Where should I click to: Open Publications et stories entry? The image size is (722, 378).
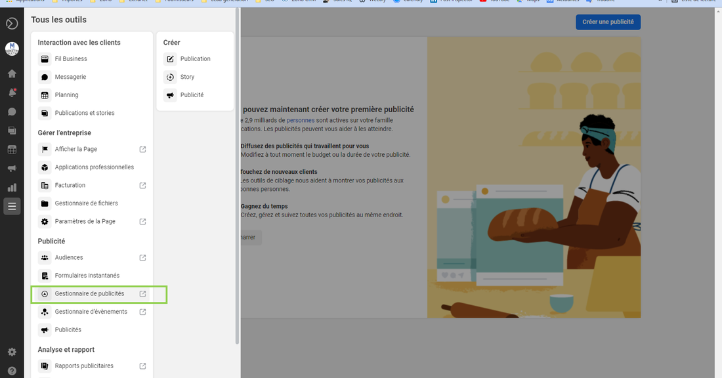coord(92,113)
